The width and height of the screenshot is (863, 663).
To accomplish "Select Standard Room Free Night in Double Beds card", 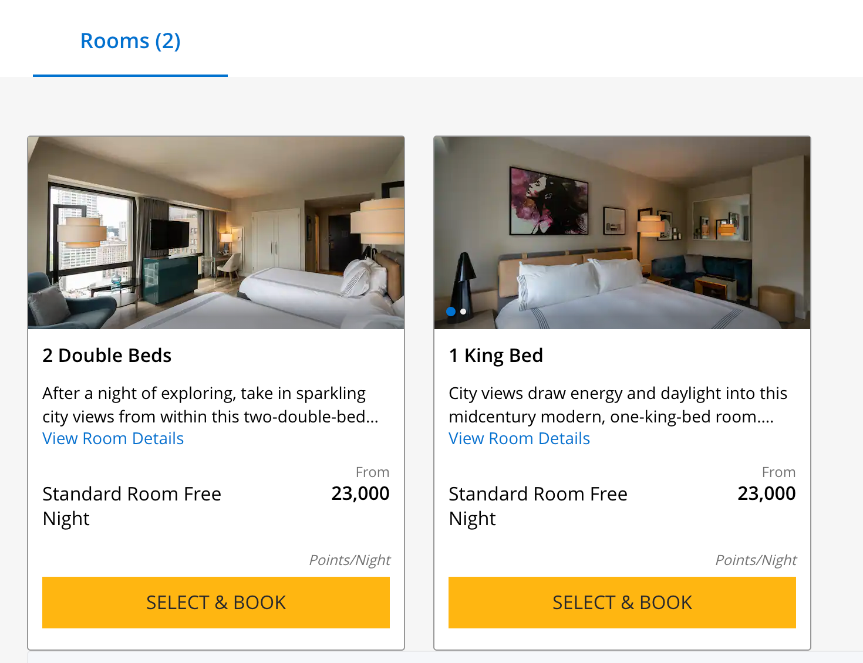I will [132, 506].
